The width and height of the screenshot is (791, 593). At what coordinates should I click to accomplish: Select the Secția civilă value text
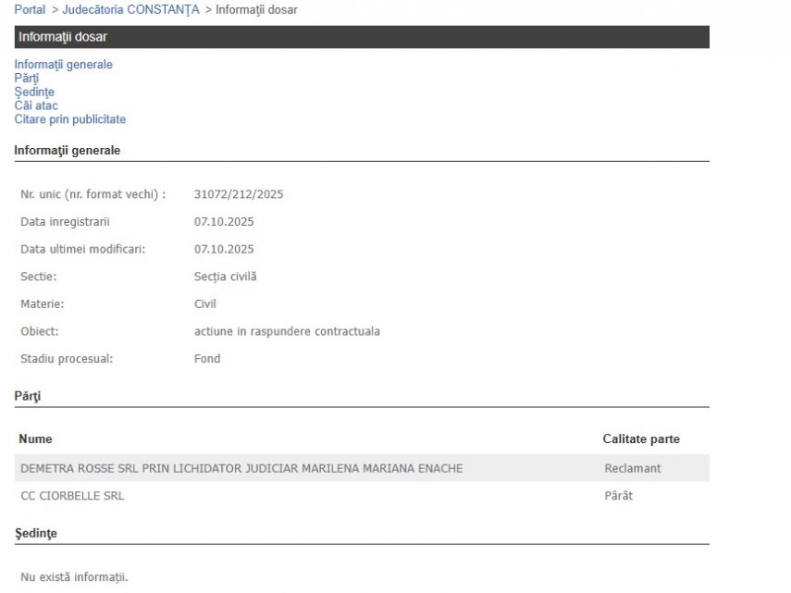point(219,277)
